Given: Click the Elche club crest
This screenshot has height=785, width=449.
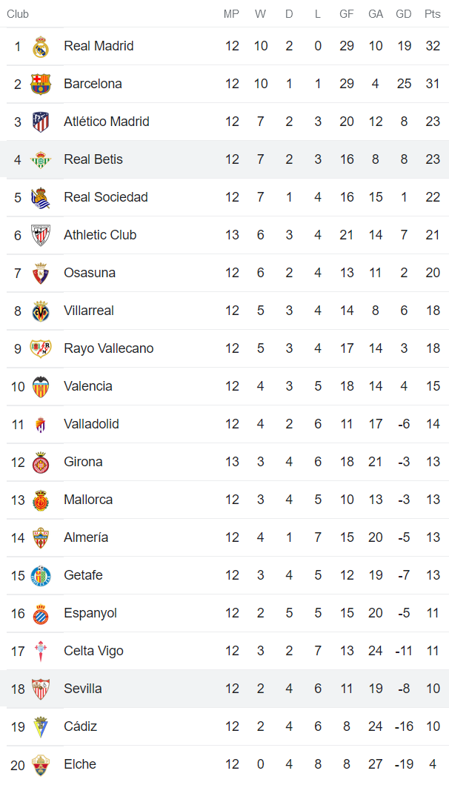Looking at the screenshot, I should tap(41, 765).
